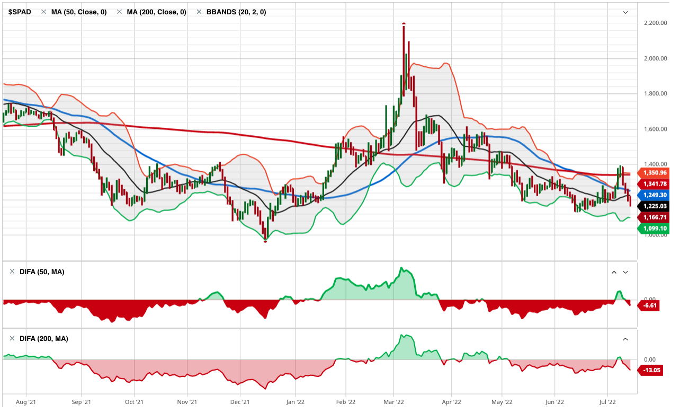Move DIFA (50, MA) panel up
This screenshot has width=680, height=412.
click(614, 272)
